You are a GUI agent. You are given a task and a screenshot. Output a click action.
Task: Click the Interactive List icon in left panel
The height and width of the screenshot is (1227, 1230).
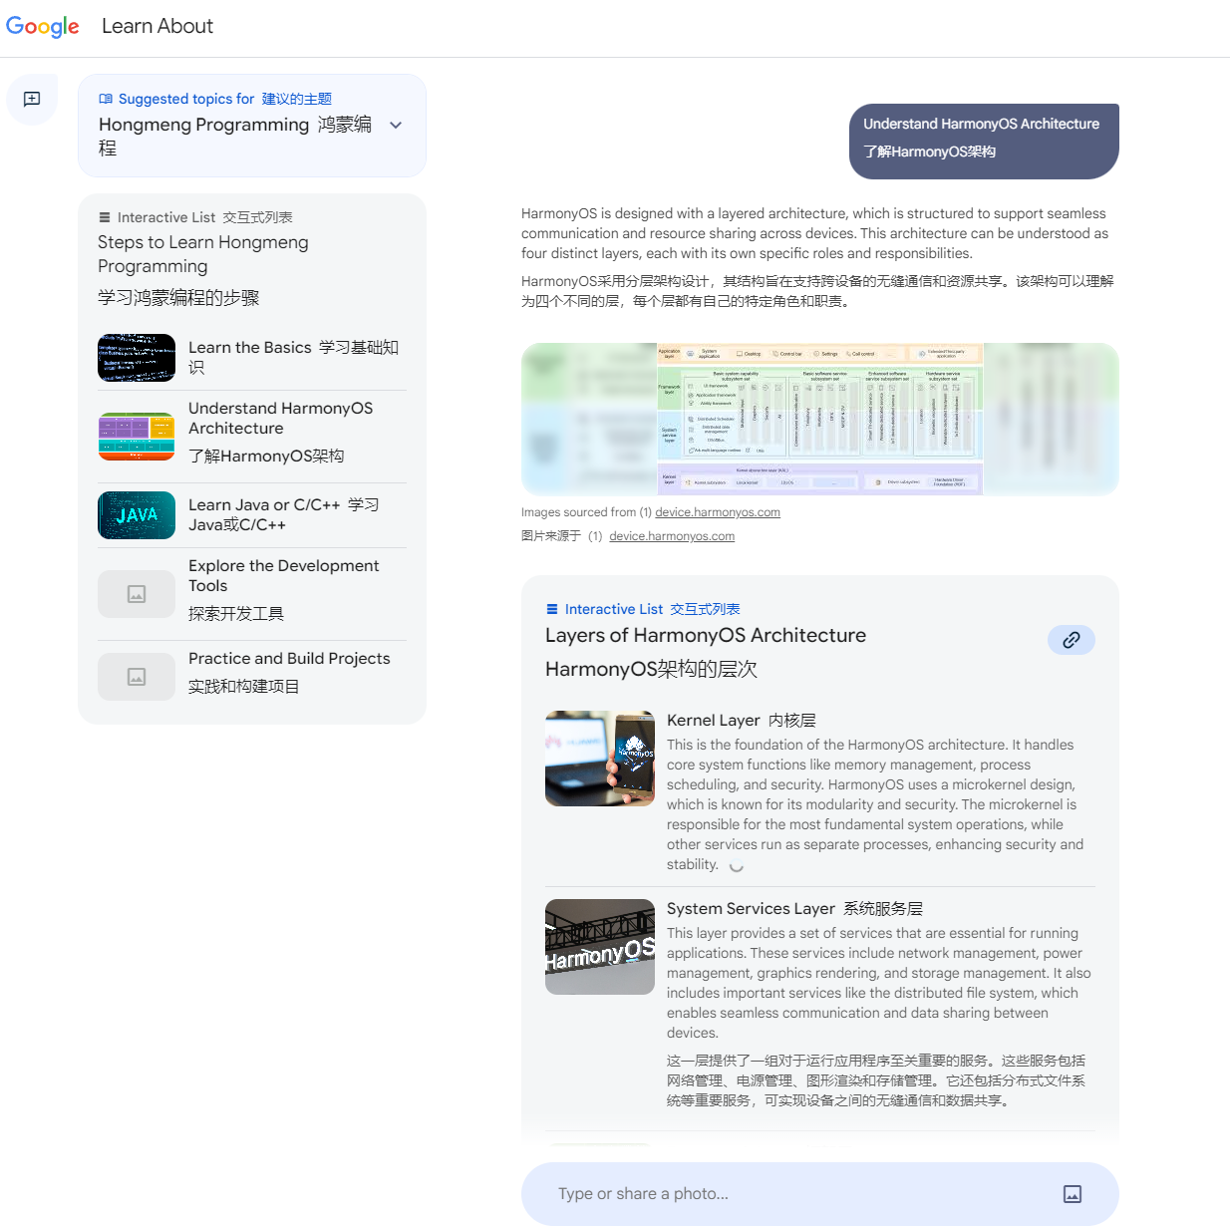[x=105, y=217]
